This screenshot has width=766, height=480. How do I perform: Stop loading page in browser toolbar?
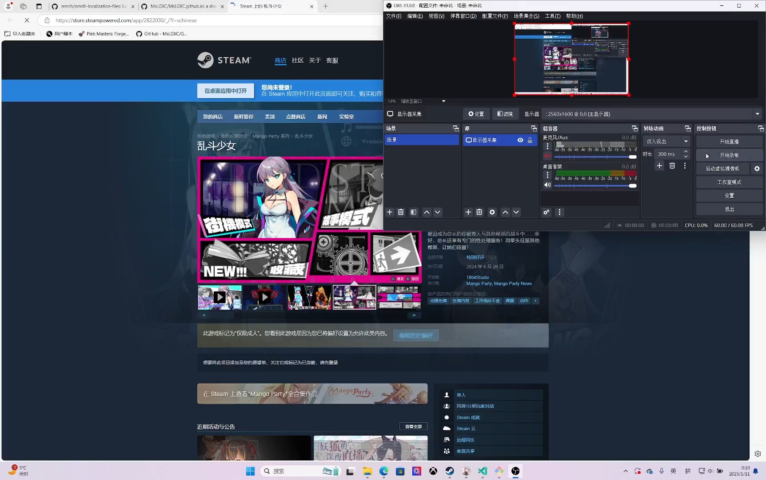(27, 20)
